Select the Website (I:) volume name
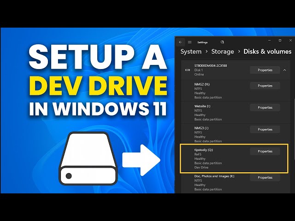 (202, 106)
